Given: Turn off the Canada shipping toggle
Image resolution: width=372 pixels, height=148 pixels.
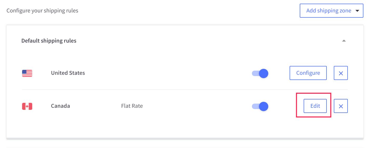Looking at the screenshot, I should (260, 106).
